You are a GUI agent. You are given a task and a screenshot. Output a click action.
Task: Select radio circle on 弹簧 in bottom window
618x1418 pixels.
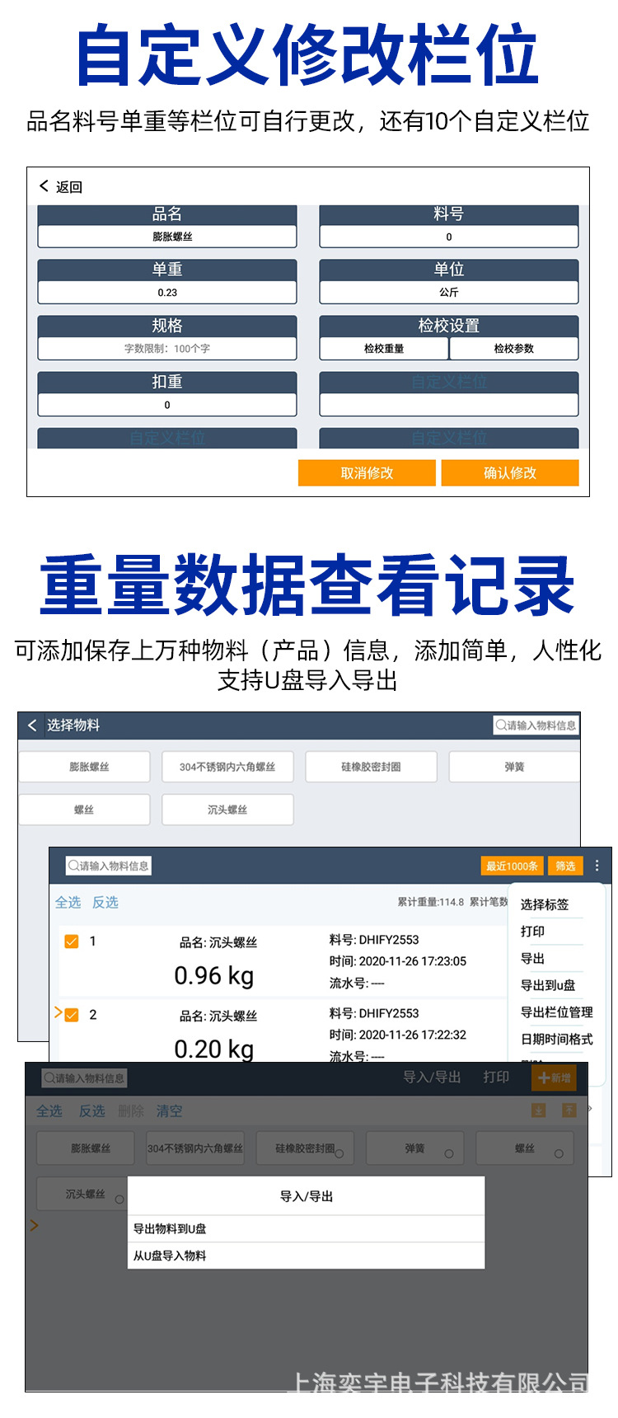coord(449,1154)
